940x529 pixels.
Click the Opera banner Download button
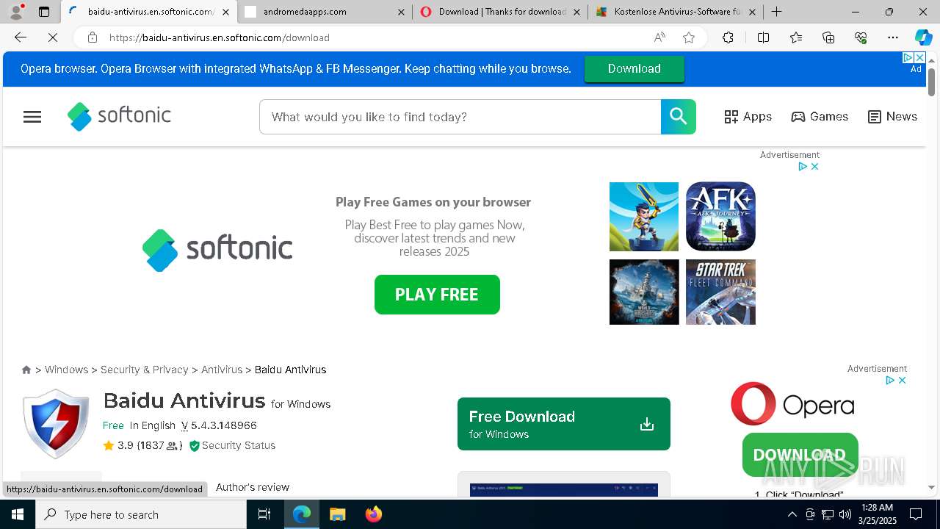tap(634, 68)
